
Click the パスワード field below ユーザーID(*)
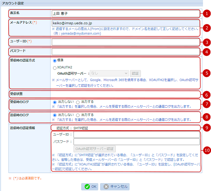(126, 52)
